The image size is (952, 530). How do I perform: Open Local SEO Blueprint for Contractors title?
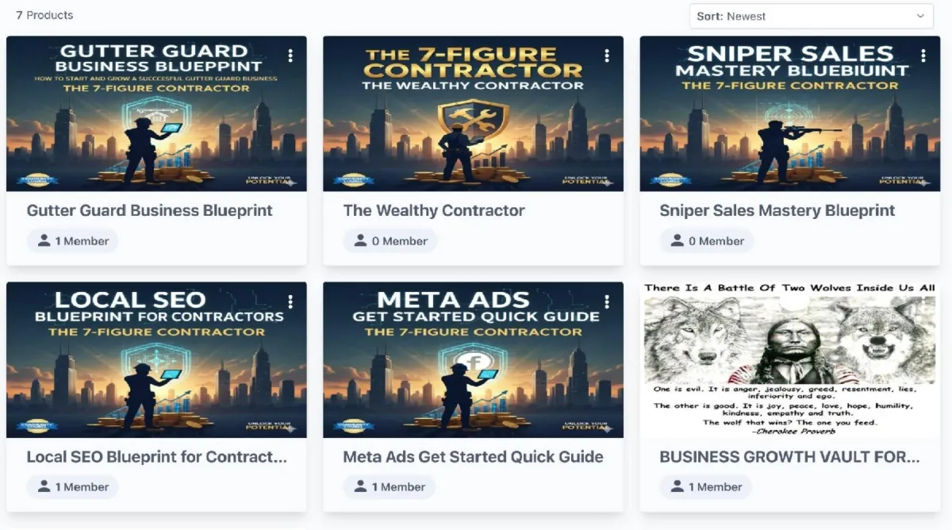point(157,457)
